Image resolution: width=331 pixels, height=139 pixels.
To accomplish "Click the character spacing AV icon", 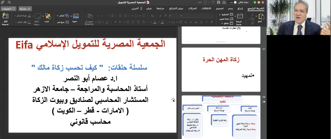I will (x=180, y=22).
